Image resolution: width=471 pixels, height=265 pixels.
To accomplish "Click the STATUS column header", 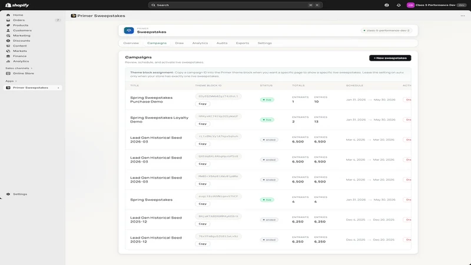I will 266,85.
